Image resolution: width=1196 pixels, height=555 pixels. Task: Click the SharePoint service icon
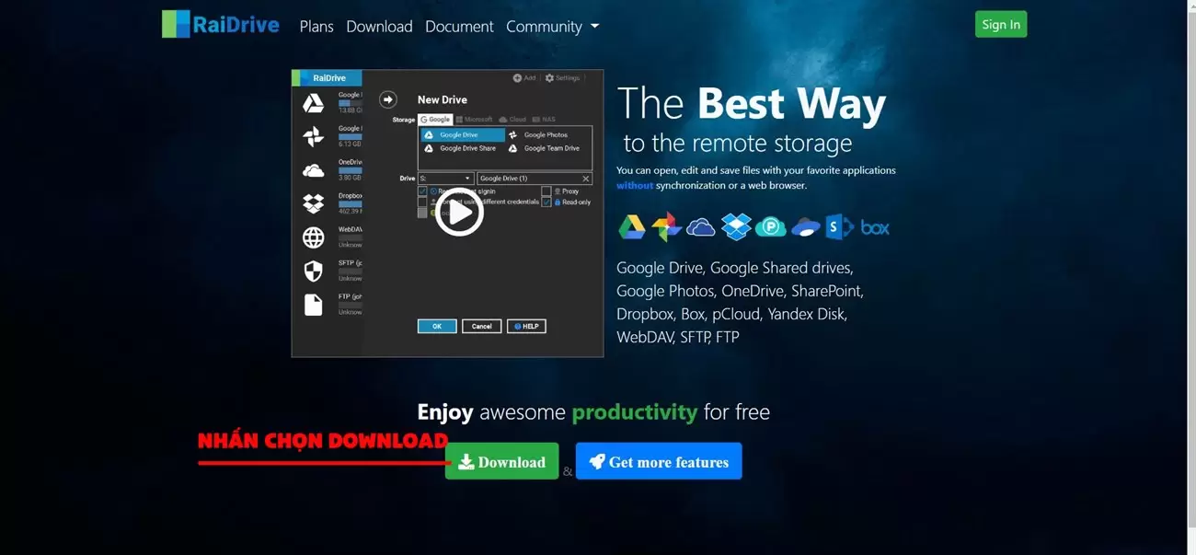coord(839,226)
